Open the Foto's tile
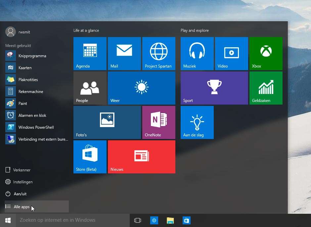This screenshot has width=311, height=227. point(107,122)
